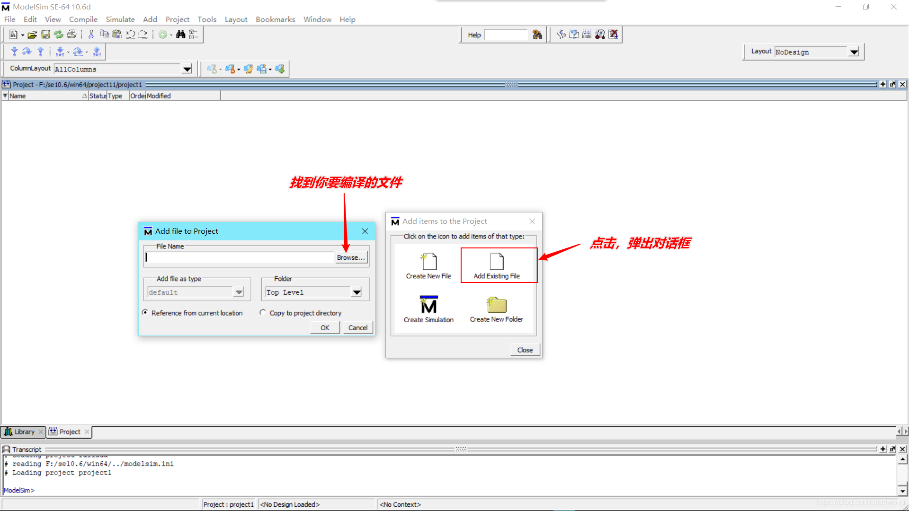Click the Compile Out-of-Date icon
The image size is (909, 511).
point(574,35)
